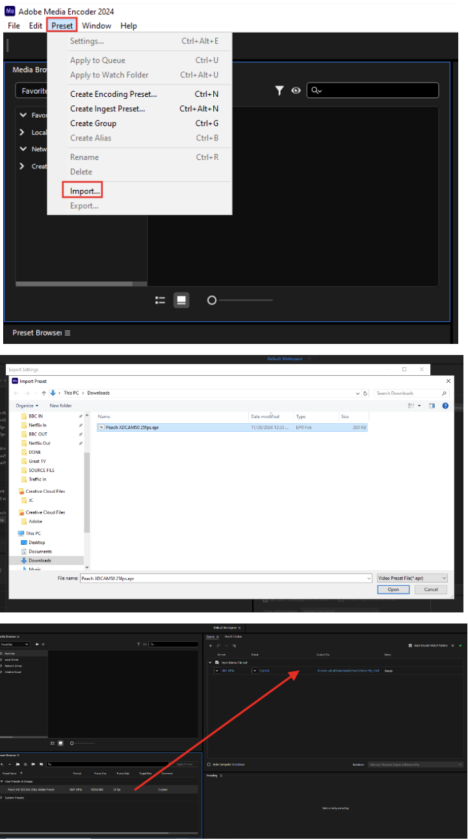The width and height of the screenshot is (468, 840).
Task: Open the Video Preset File type dropdown
Action: 412,578
